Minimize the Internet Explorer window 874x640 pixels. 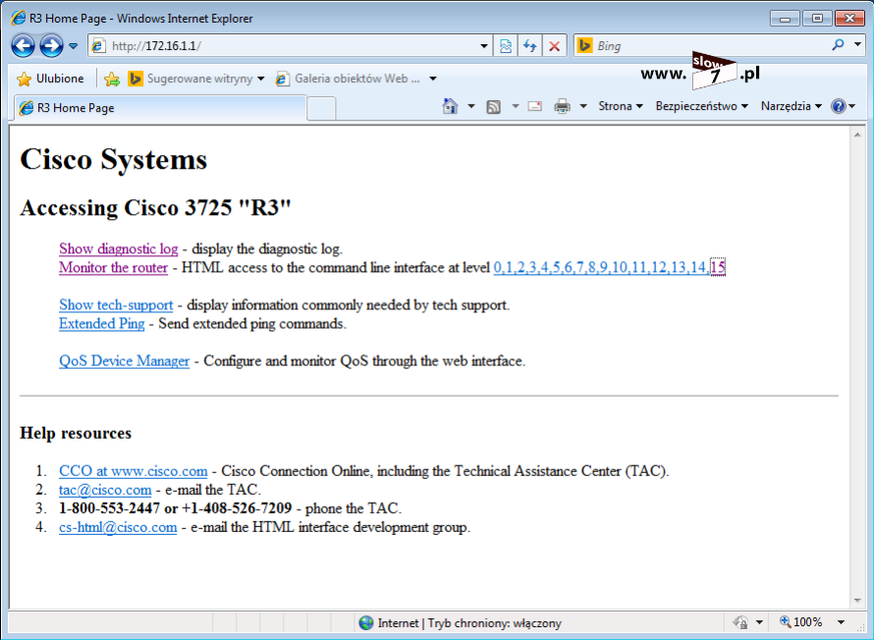click(x=785, y=19)
